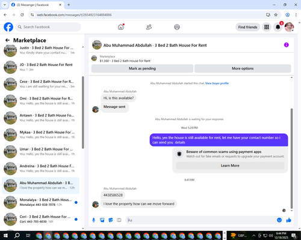Image resolution: width=301 pixels, height=240 pixels.
Task: Click the '4438586528' message bubble
Action: (113, 195)
